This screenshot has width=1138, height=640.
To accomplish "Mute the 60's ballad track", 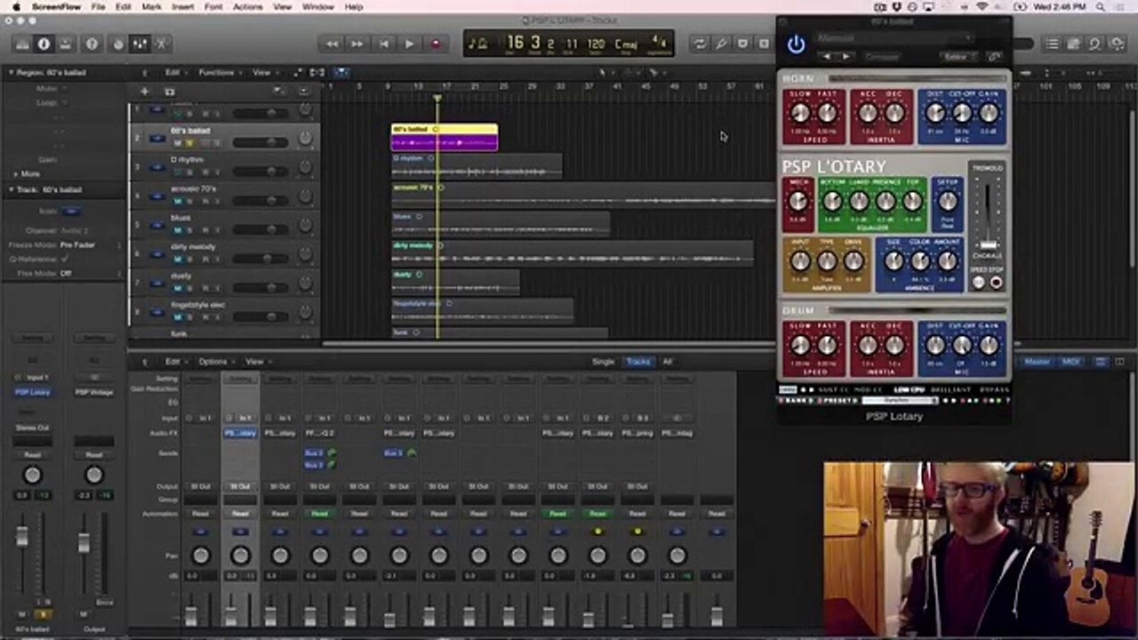I will coord(177,142).
